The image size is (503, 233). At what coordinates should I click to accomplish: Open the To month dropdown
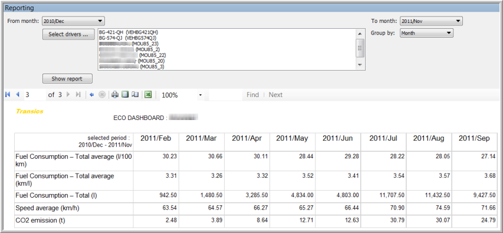click(x=431, y=21)
